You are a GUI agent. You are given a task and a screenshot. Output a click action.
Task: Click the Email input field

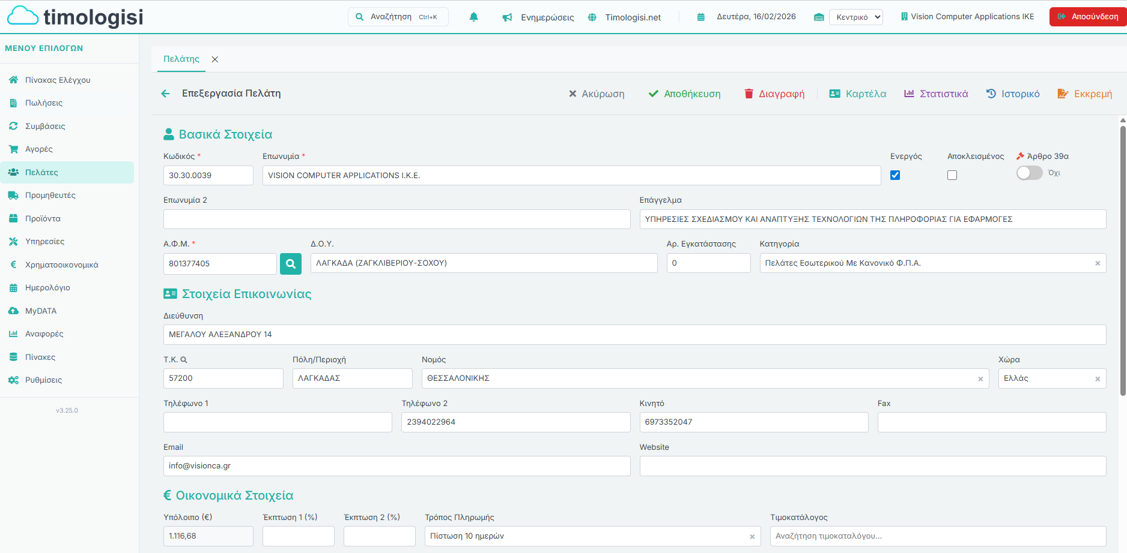click(396, 466)
